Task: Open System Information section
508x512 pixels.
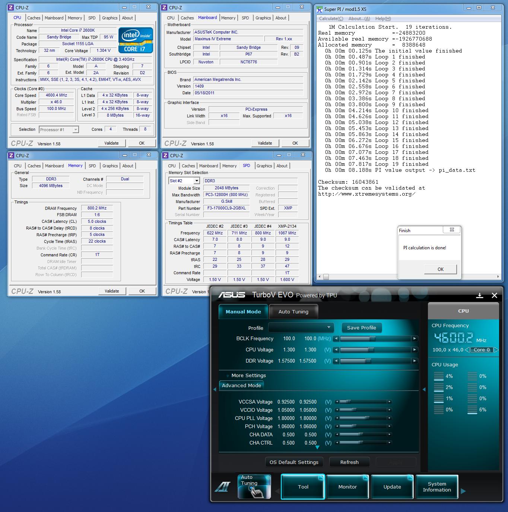Action: 437,487
